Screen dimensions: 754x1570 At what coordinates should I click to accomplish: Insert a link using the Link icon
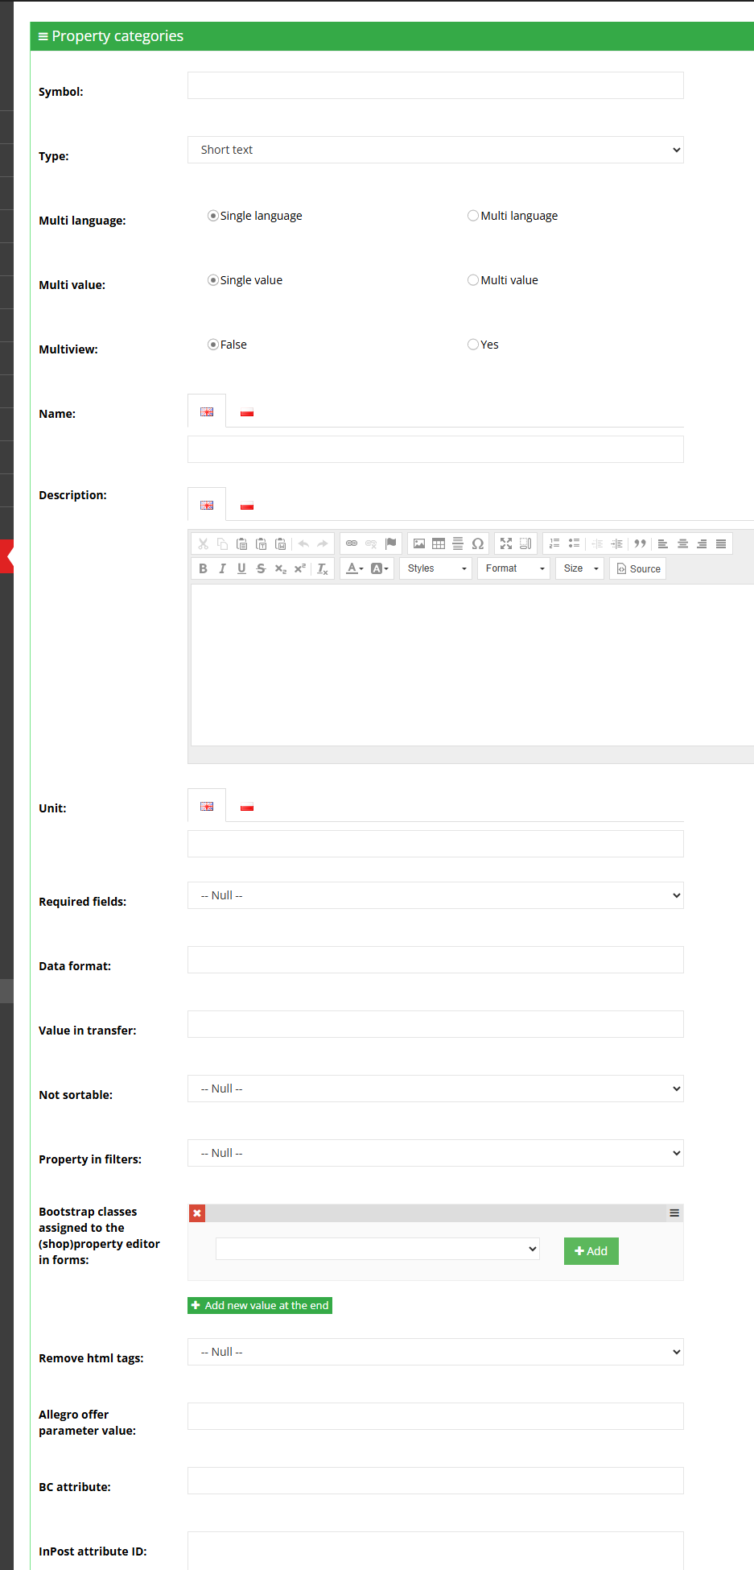pos(352,543)
